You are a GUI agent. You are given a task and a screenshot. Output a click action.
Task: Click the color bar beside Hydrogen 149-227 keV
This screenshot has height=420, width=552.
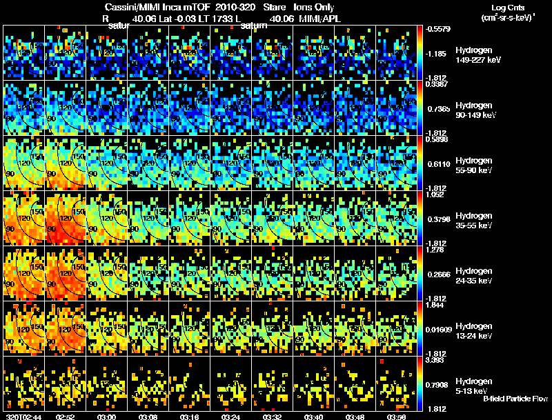420,53
